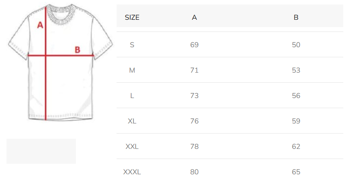Pick the XXXL size row label

pyautogui.click(x=132, y=172)
